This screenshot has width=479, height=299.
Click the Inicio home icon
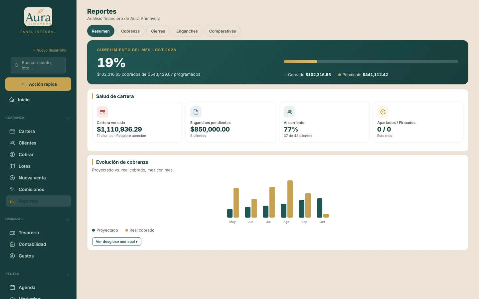pos(12,100)
